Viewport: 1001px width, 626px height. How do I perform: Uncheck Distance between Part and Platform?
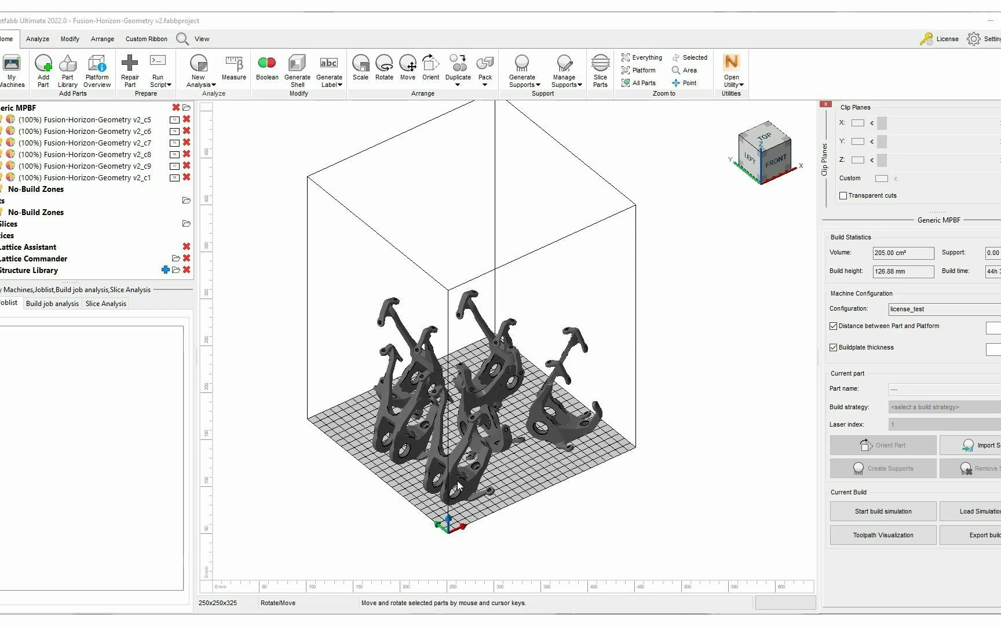834,326
